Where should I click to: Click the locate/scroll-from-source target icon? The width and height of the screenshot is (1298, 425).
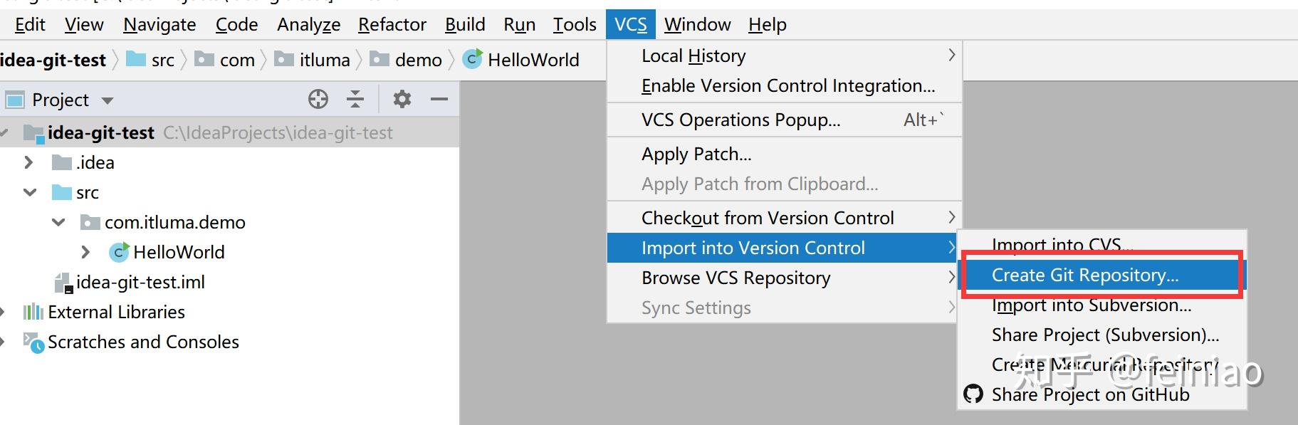(x=318, y=100)
